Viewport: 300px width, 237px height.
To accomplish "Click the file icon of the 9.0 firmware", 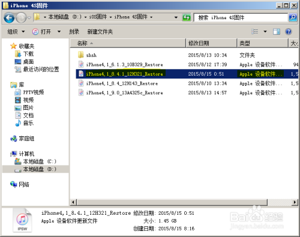I will 81,92.
